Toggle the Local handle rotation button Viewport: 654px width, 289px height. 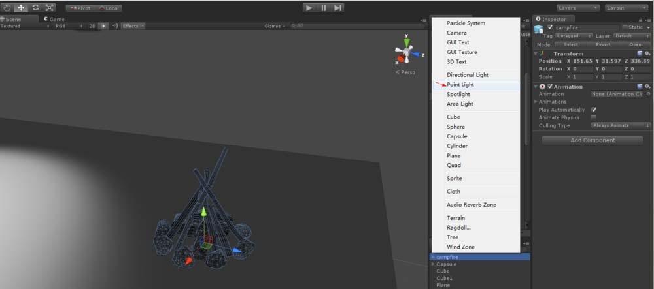pos(109,8)
